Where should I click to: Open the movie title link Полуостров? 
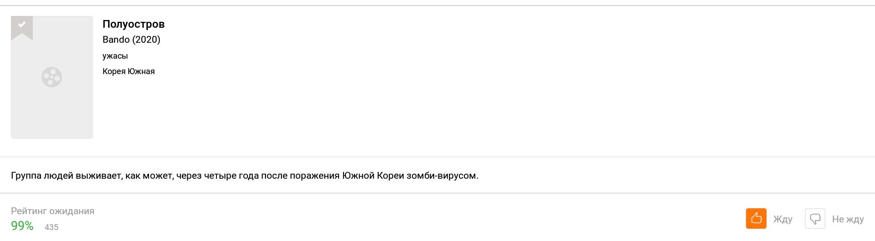click(x=133, y=24)
